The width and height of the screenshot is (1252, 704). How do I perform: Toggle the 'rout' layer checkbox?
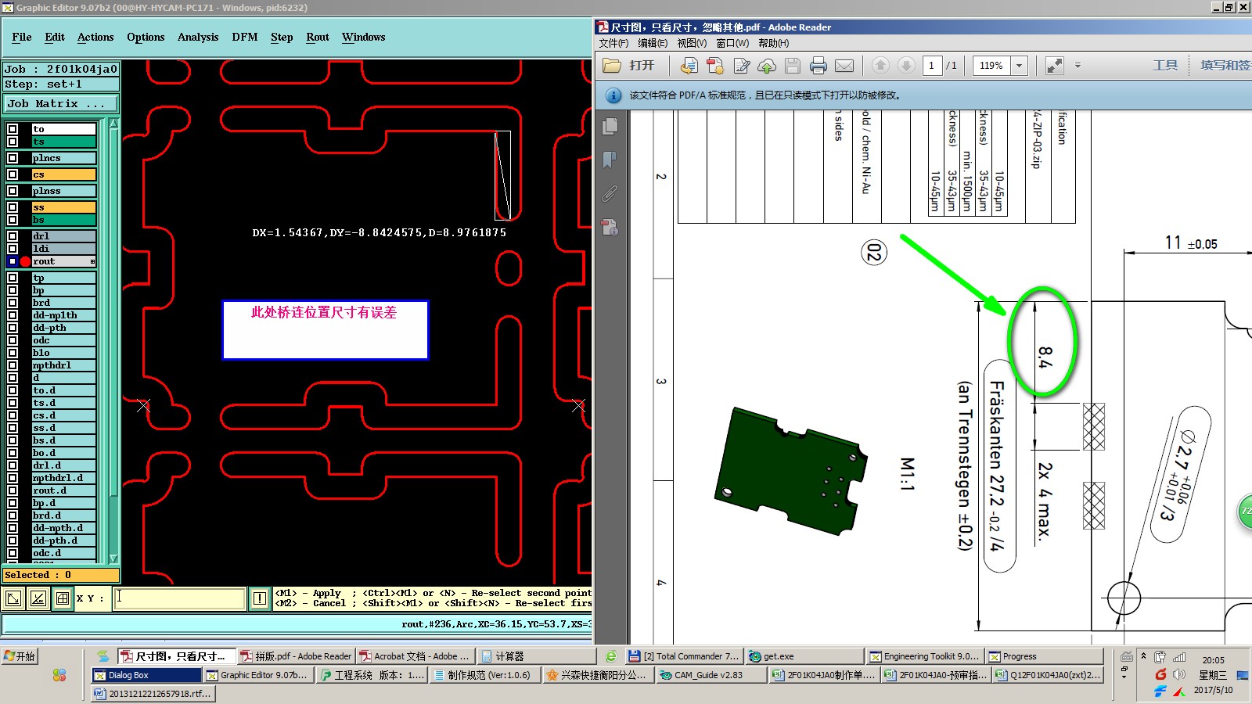click(13, 261)
